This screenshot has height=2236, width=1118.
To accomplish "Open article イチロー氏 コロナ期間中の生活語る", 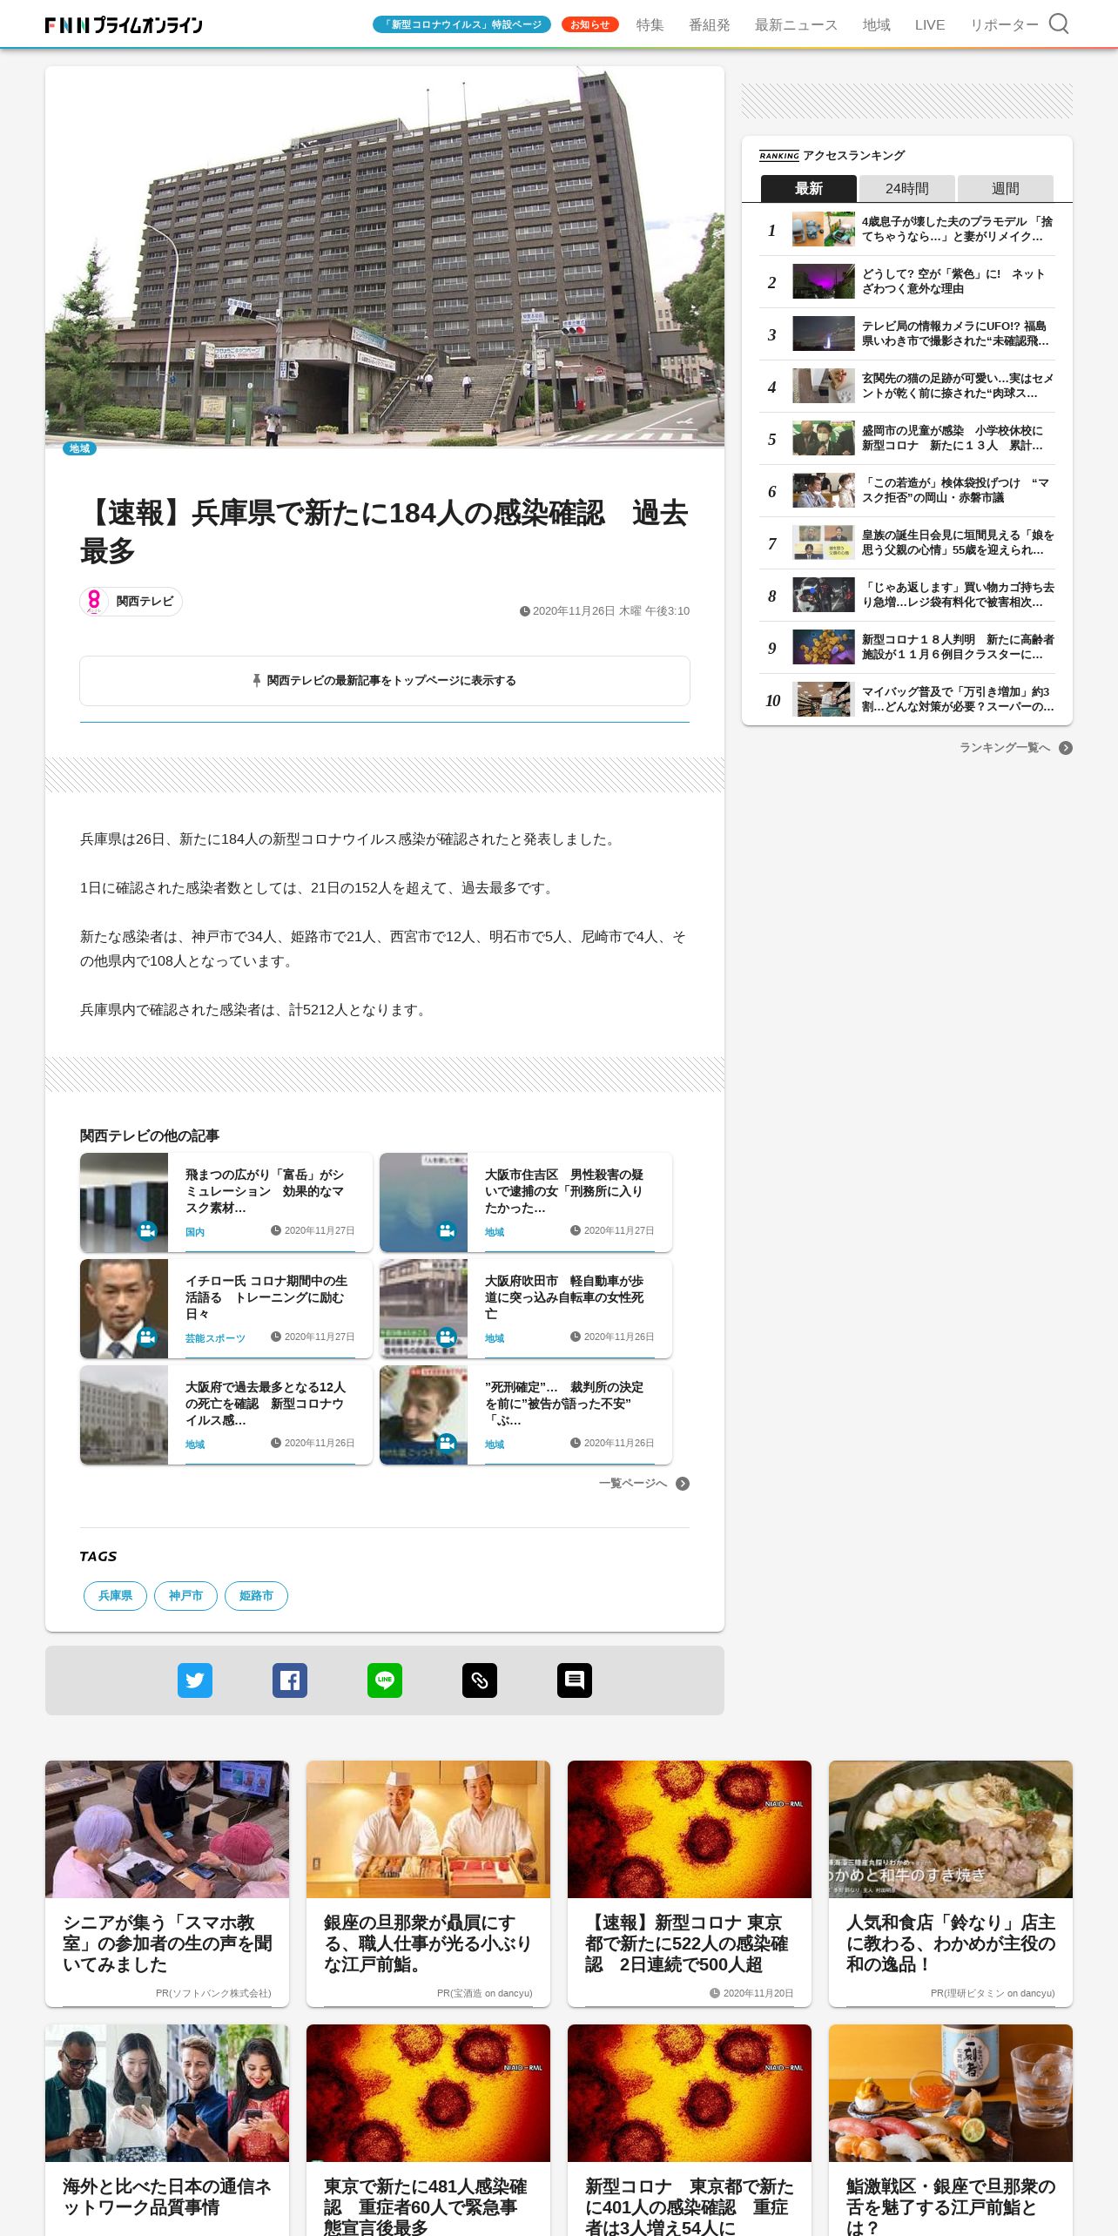I will 226,1309.
